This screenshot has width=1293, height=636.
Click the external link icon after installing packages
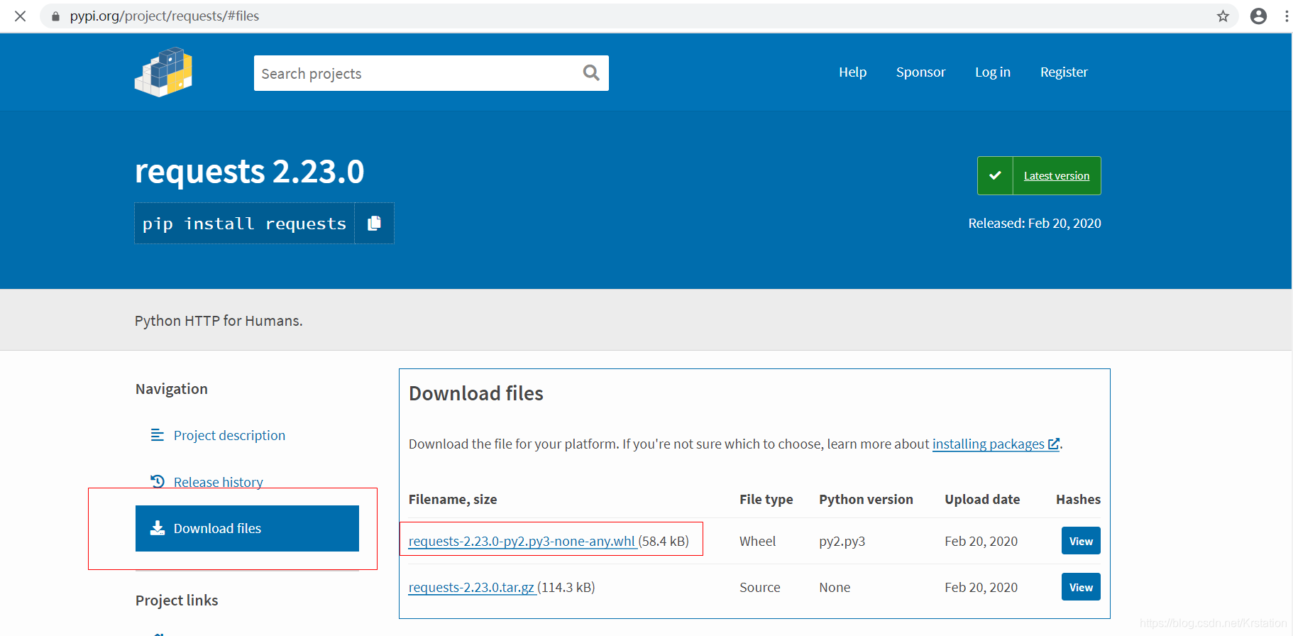pyautogui.click(x=1053, y=444)
